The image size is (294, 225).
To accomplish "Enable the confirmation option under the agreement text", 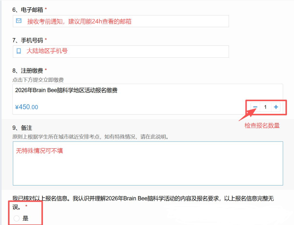I will [16, 218].
